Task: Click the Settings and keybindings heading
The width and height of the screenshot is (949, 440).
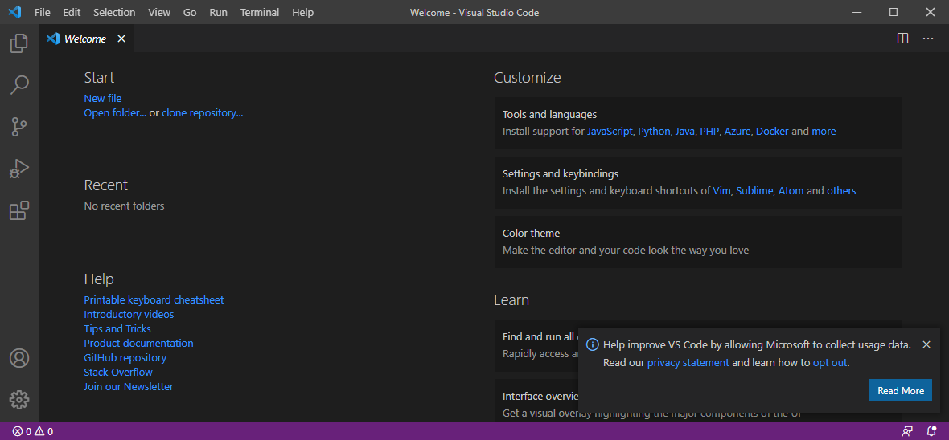Action: click(x=561, y=173)
